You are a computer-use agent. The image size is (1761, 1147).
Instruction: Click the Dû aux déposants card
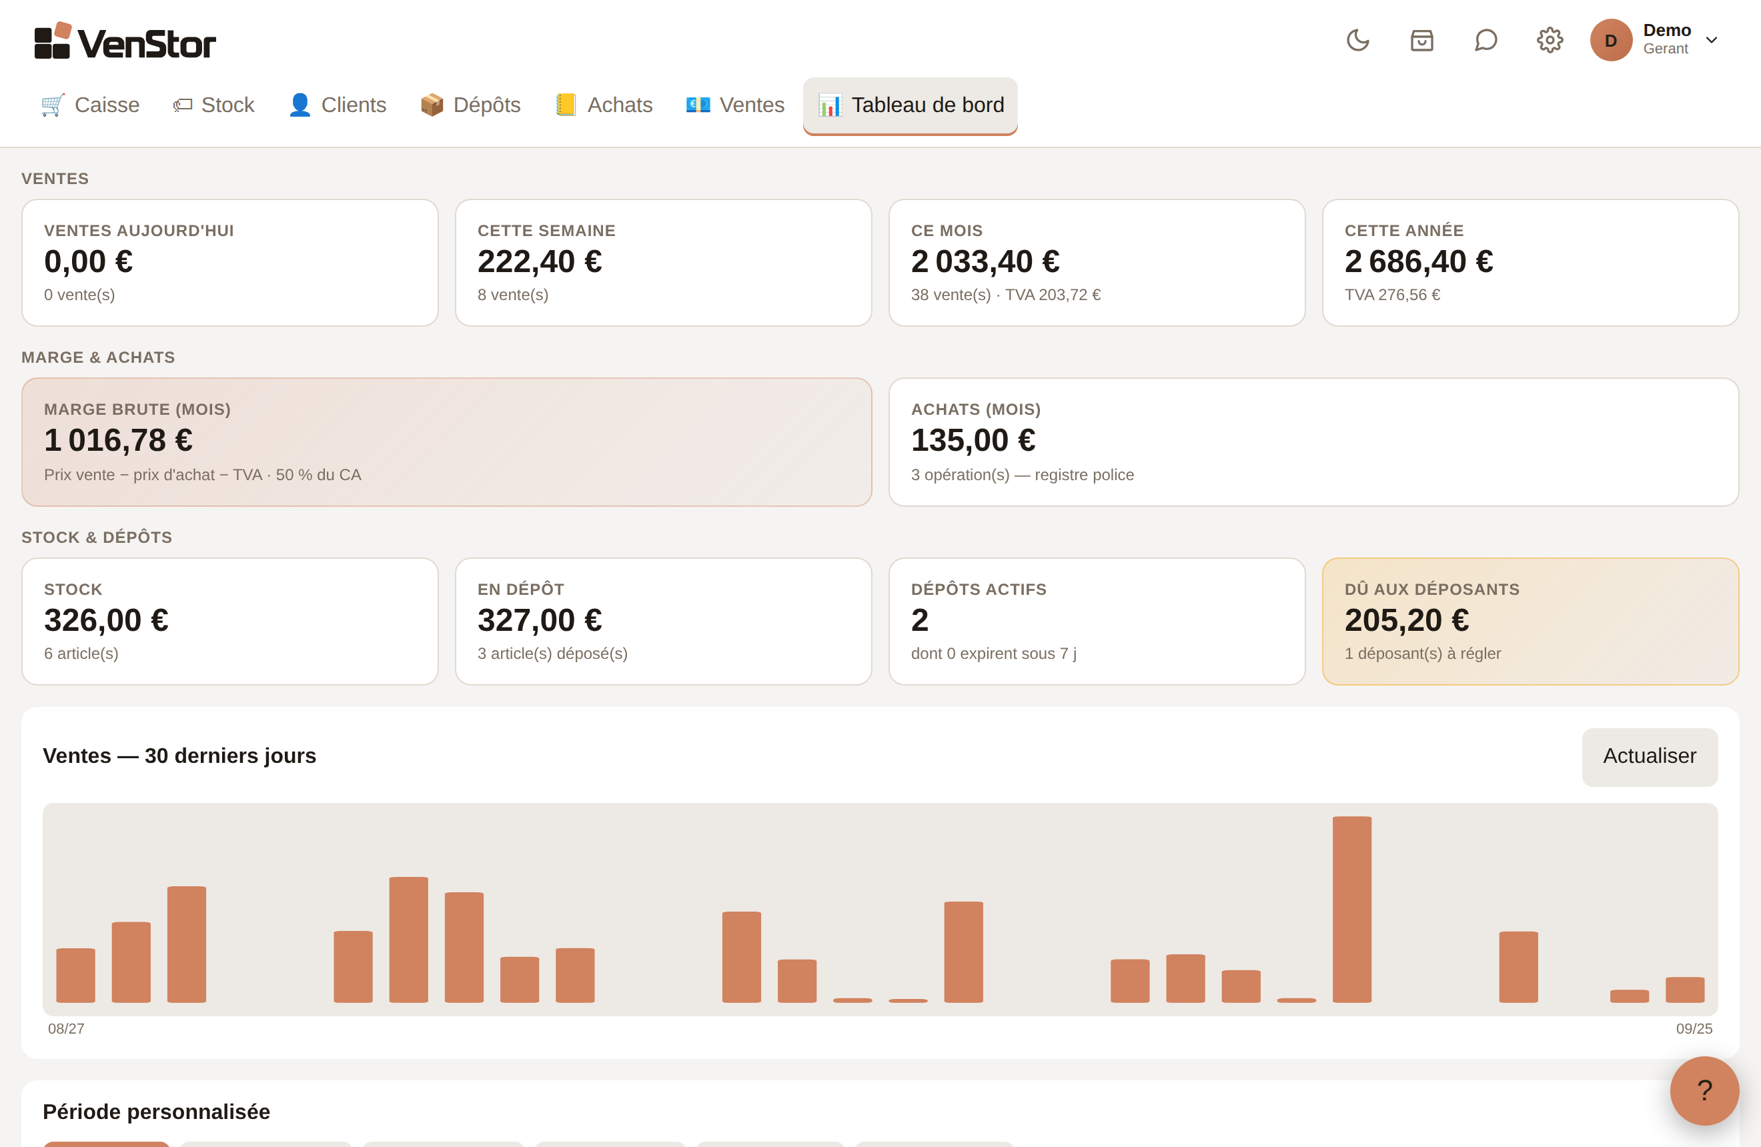(1530, 622)
